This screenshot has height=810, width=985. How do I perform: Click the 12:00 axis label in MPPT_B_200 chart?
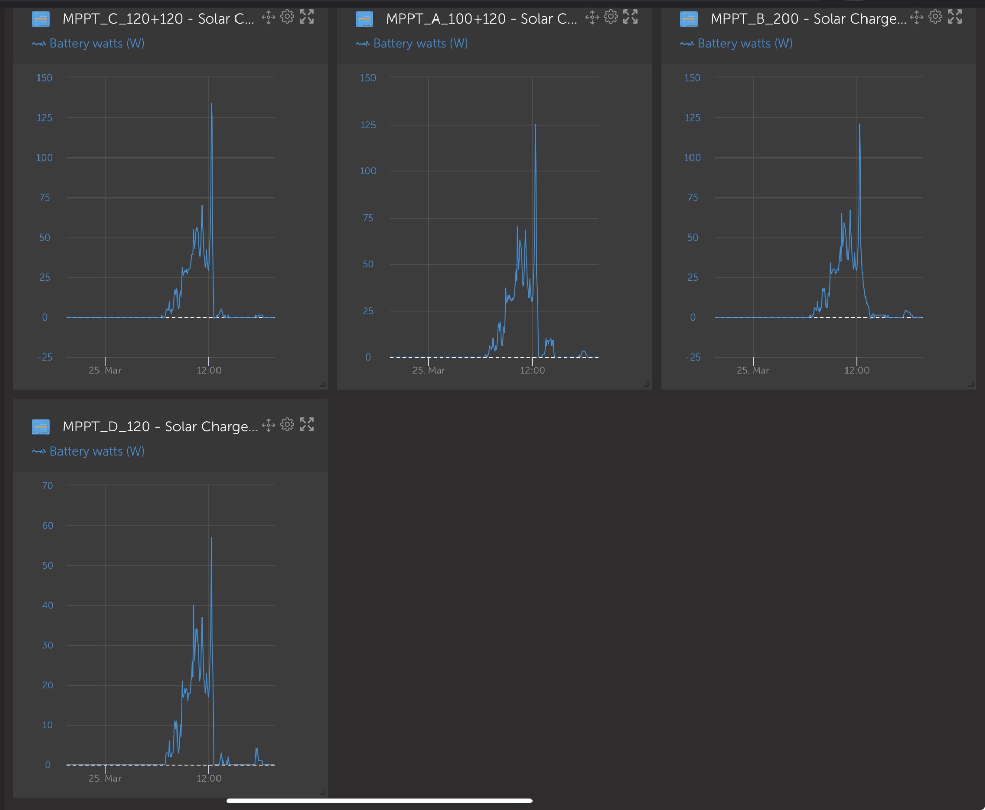click(x=857, y=370)
